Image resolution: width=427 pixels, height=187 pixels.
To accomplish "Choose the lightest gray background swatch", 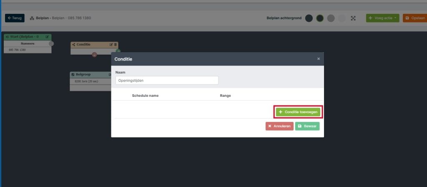I will (x=342, y=18).
